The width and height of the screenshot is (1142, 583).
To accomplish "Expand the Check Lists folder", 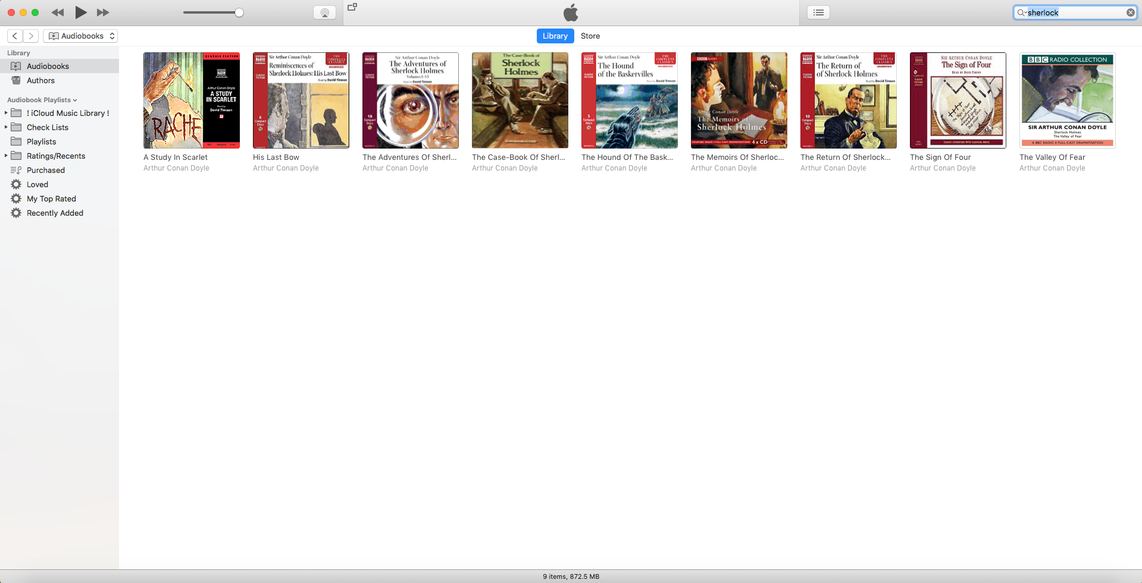I will click(x=6, y=127).
